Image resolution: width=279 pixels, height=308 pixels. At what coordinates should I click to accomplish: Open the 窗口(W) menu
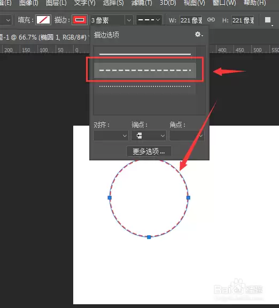pos(224,3)
